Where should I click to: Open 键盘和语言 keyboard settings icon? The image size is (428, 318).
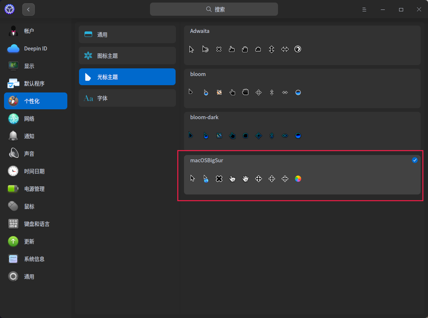tap(13, 224)
